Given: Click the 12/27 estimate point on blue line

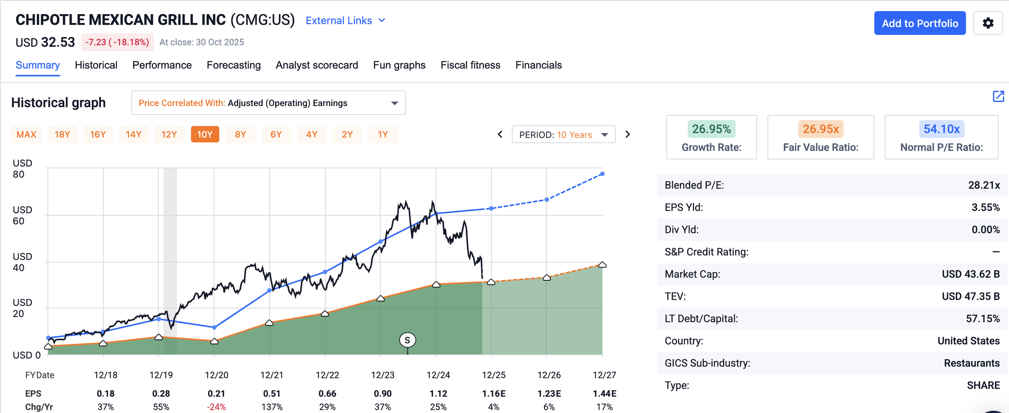Looking at the screenshot, I should [602, 174].
